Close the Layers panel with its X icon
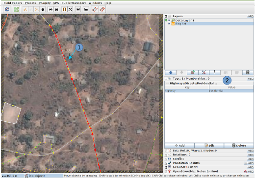255x178 pixels. pos(253,16)
